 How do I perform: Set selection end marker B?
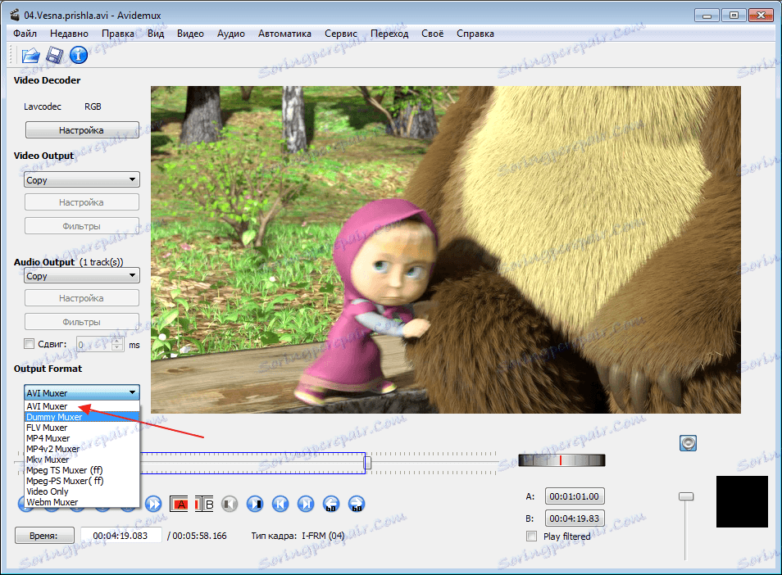point(204,504)
